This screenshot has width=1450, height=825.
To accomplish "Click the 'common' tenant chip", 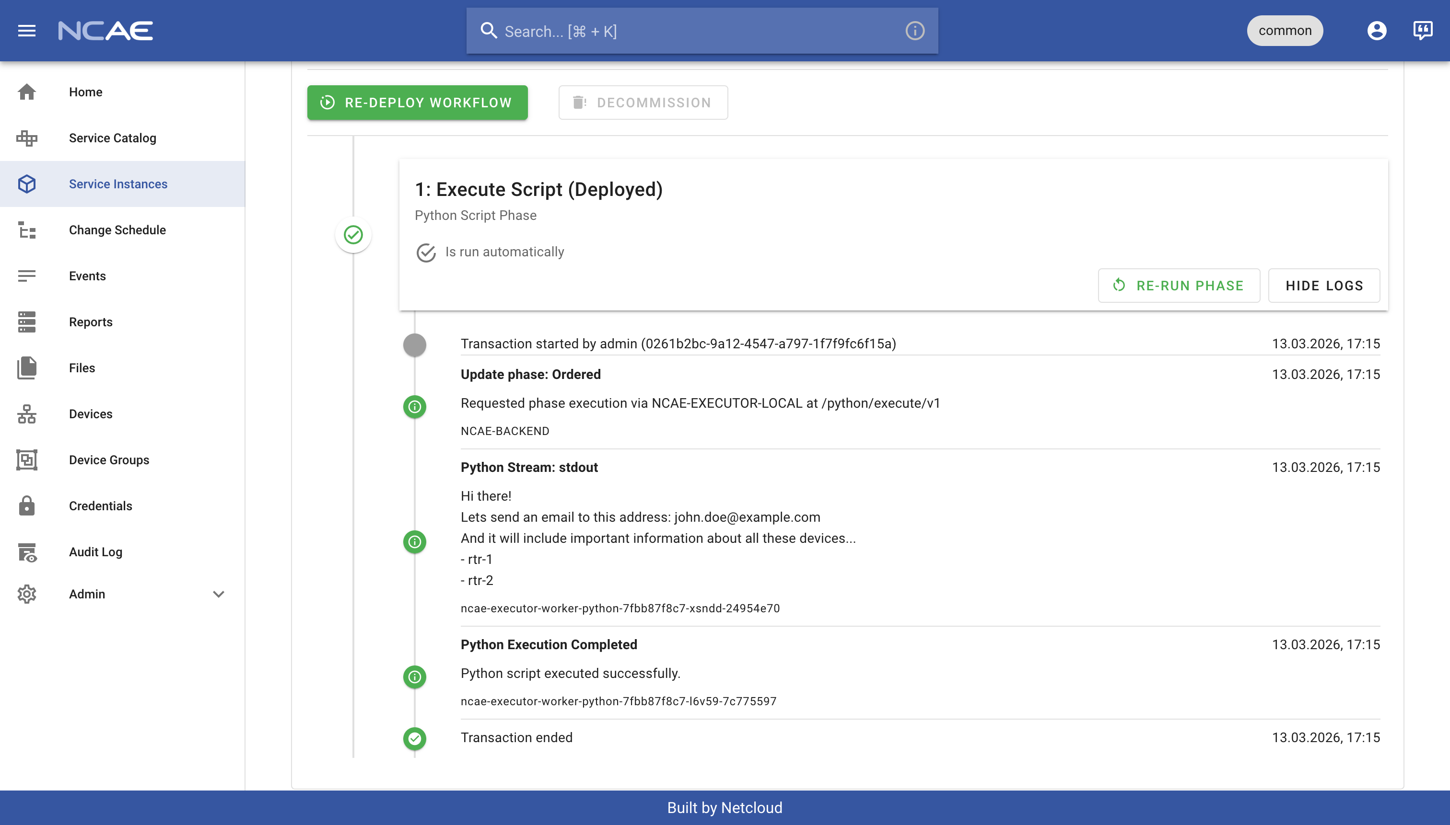I will tap(1285, 31).
